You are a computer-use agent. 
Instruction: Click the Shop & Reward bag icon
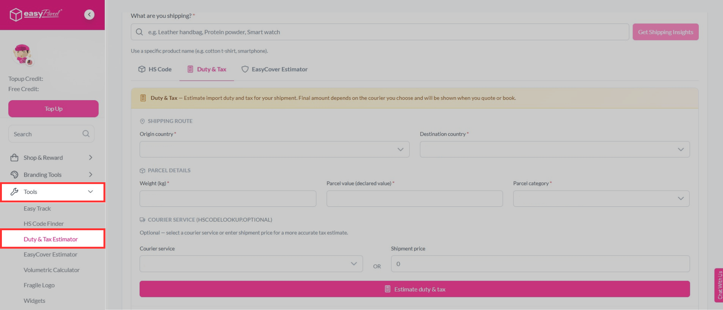click(14, 158)
